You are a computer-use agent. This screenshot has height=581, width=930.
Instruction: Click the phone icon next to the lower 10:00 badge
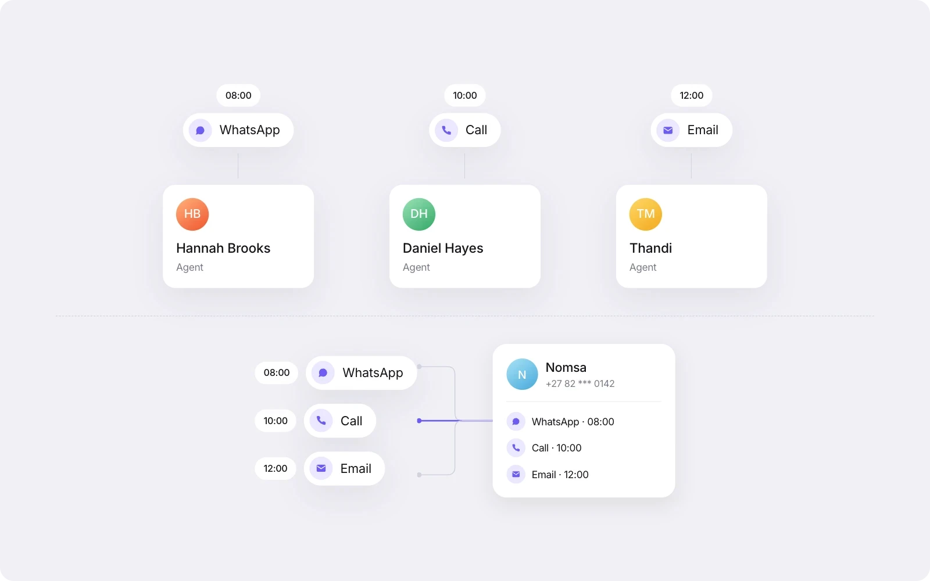[x=321, y=421]
